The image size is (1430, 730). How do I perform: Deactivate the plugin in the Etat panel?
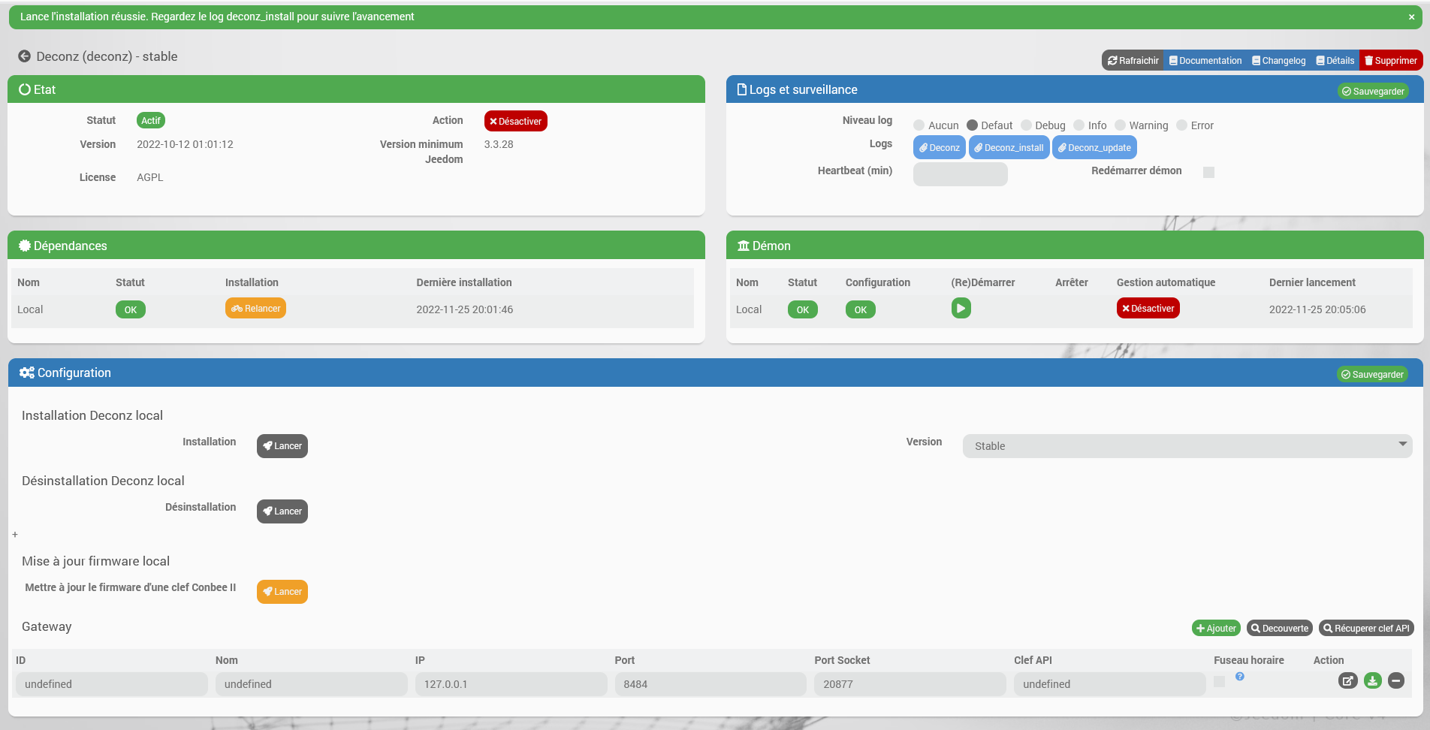(x=515, y=121)
